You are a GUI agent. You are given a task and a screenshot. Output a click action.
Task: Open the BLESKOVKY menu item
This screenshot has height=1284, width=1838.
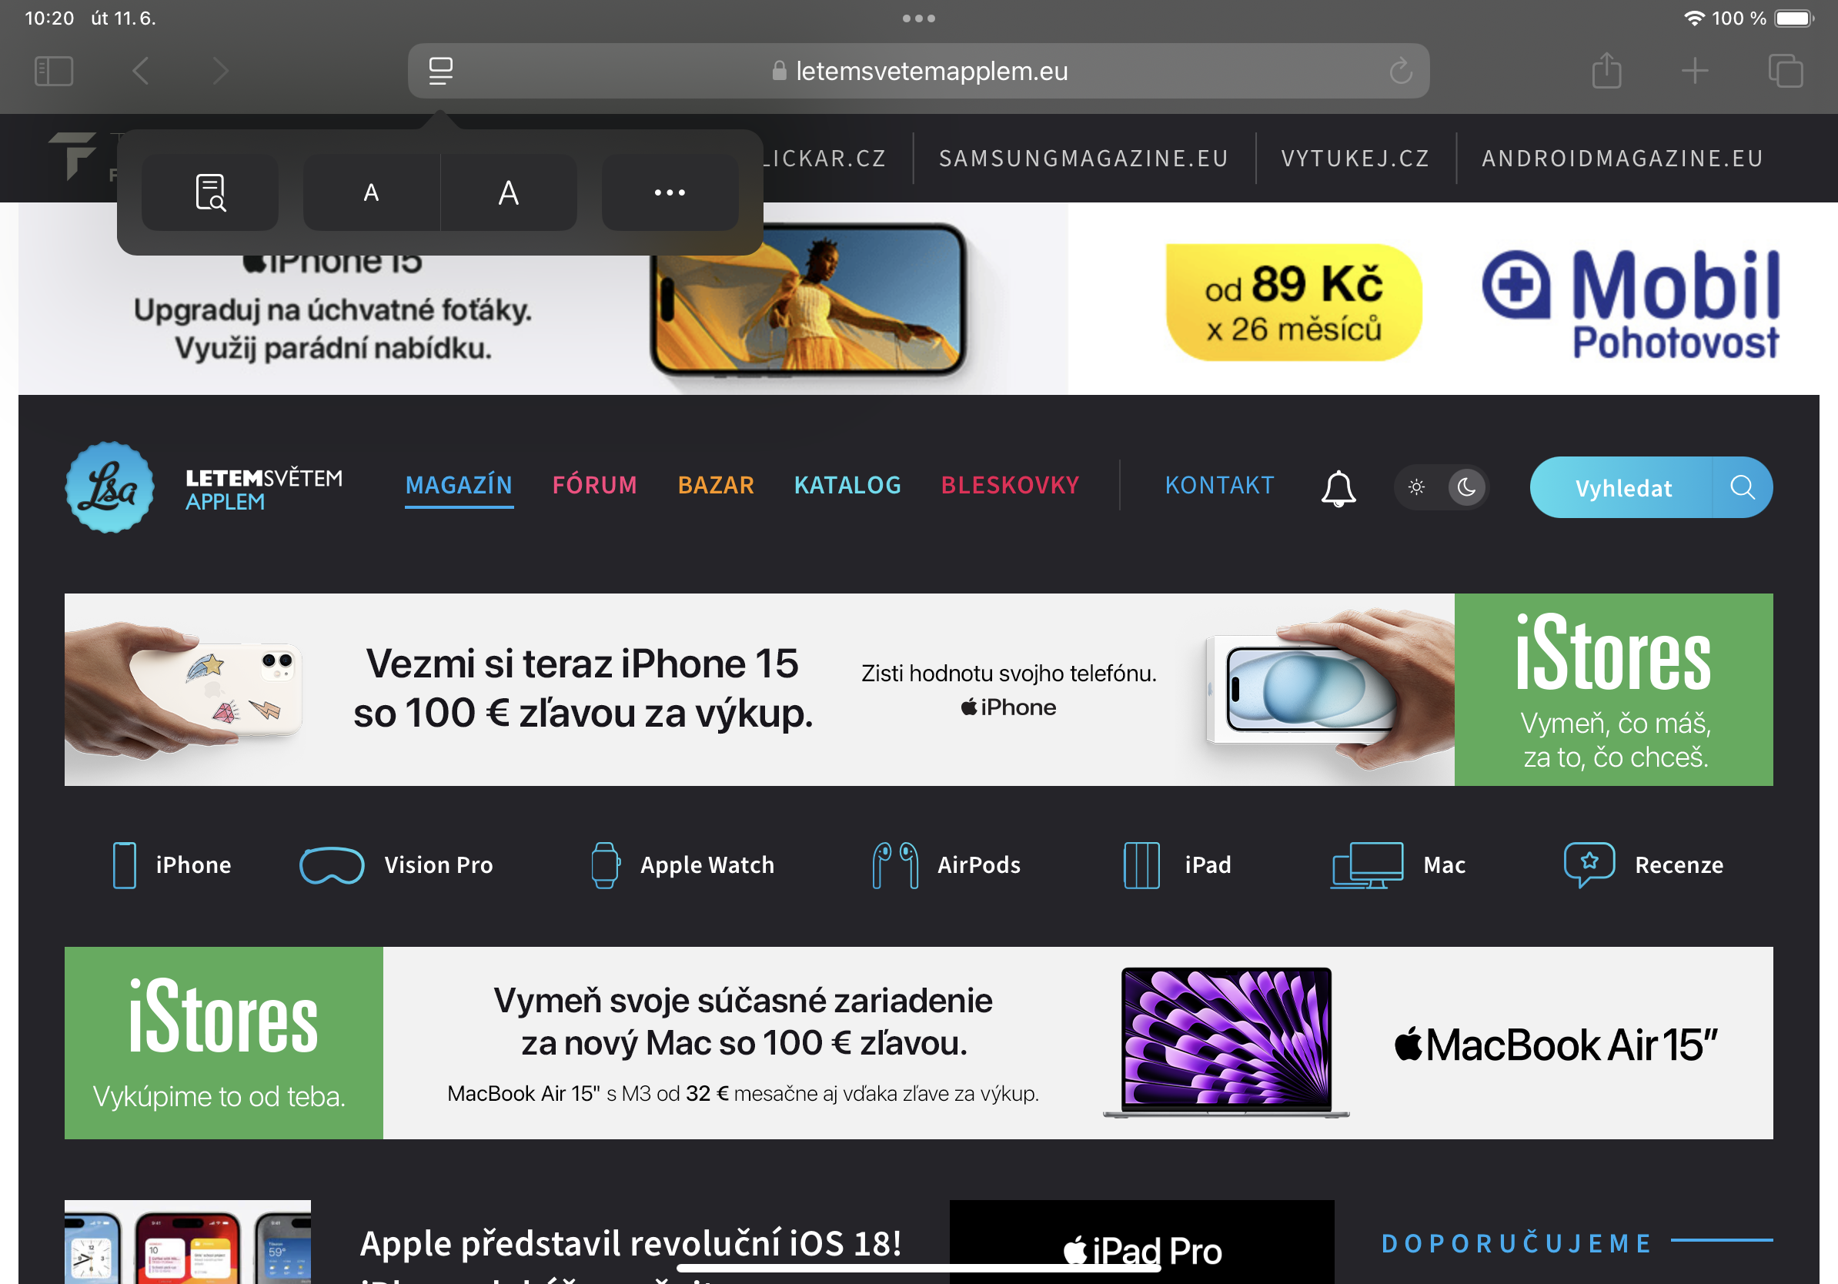(1011, 485)
